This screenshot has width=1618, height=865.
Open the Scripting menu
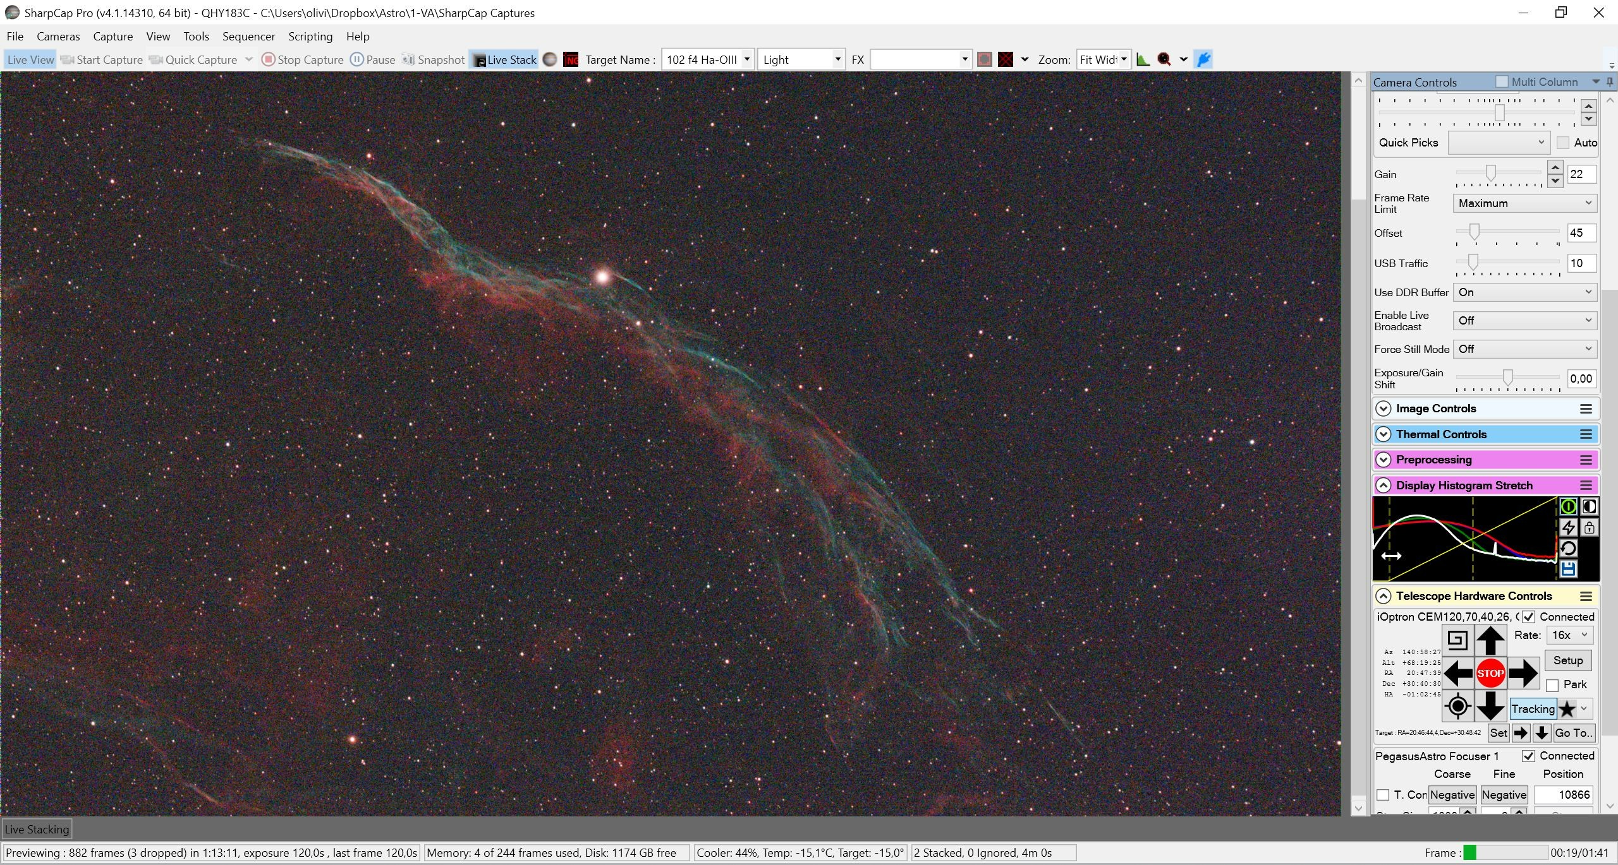(310, 37)
